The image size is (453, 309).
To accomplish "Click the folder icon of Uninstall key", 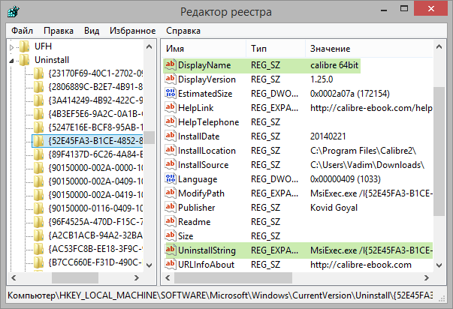I will tap(25, 60).
